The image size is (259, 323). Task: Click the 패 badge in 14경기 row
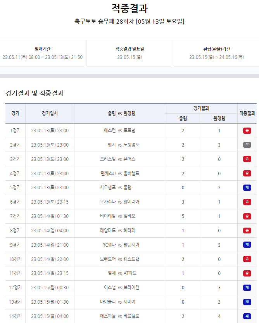pos(247,316)
